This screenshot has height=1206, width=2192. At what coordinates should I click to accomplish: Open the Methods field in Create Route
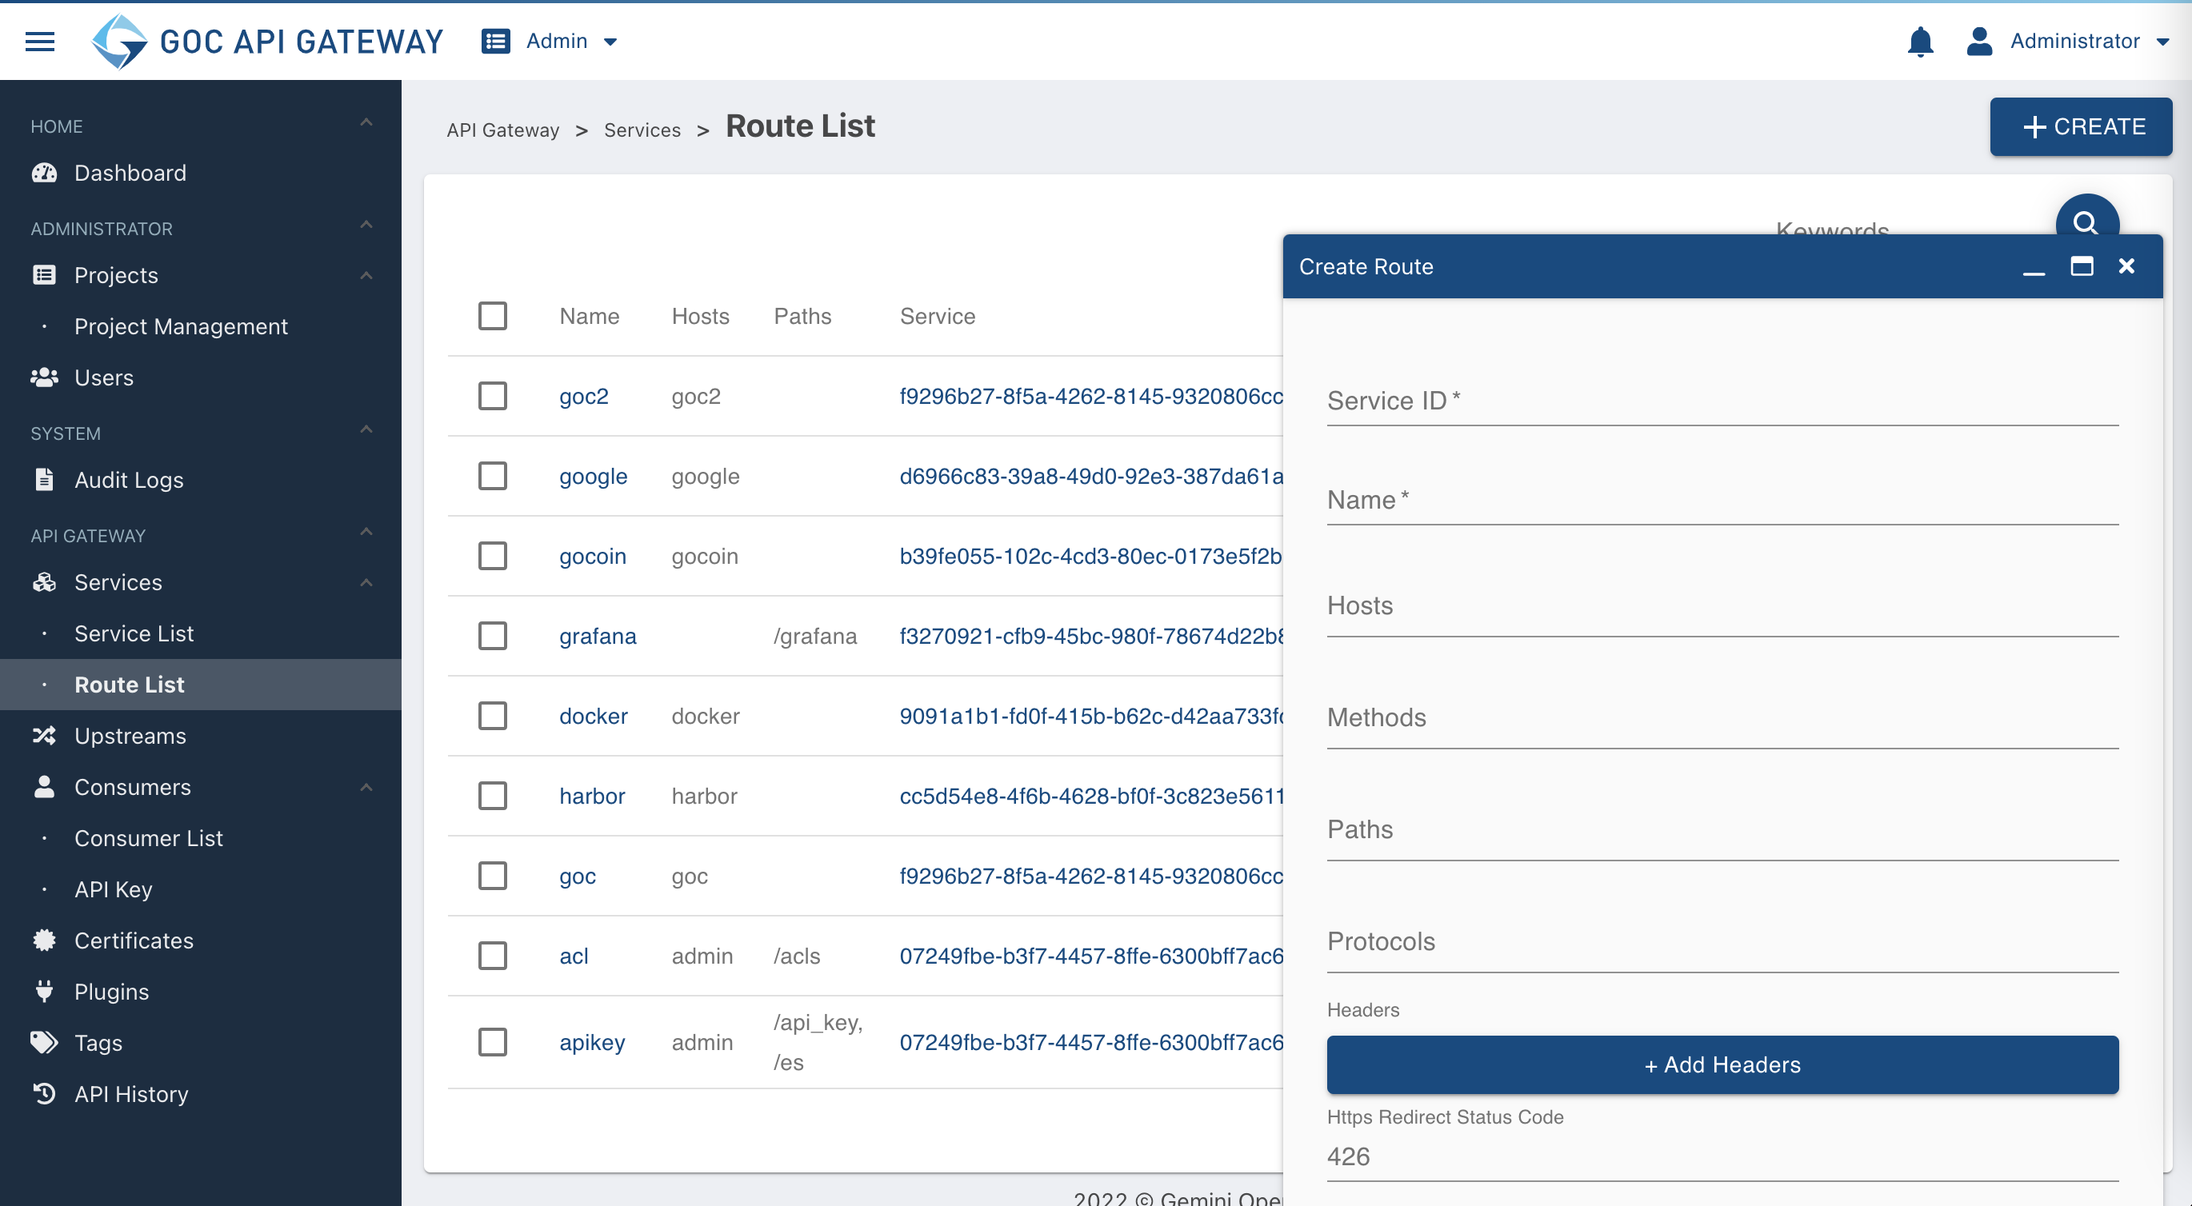point(1722,718)
